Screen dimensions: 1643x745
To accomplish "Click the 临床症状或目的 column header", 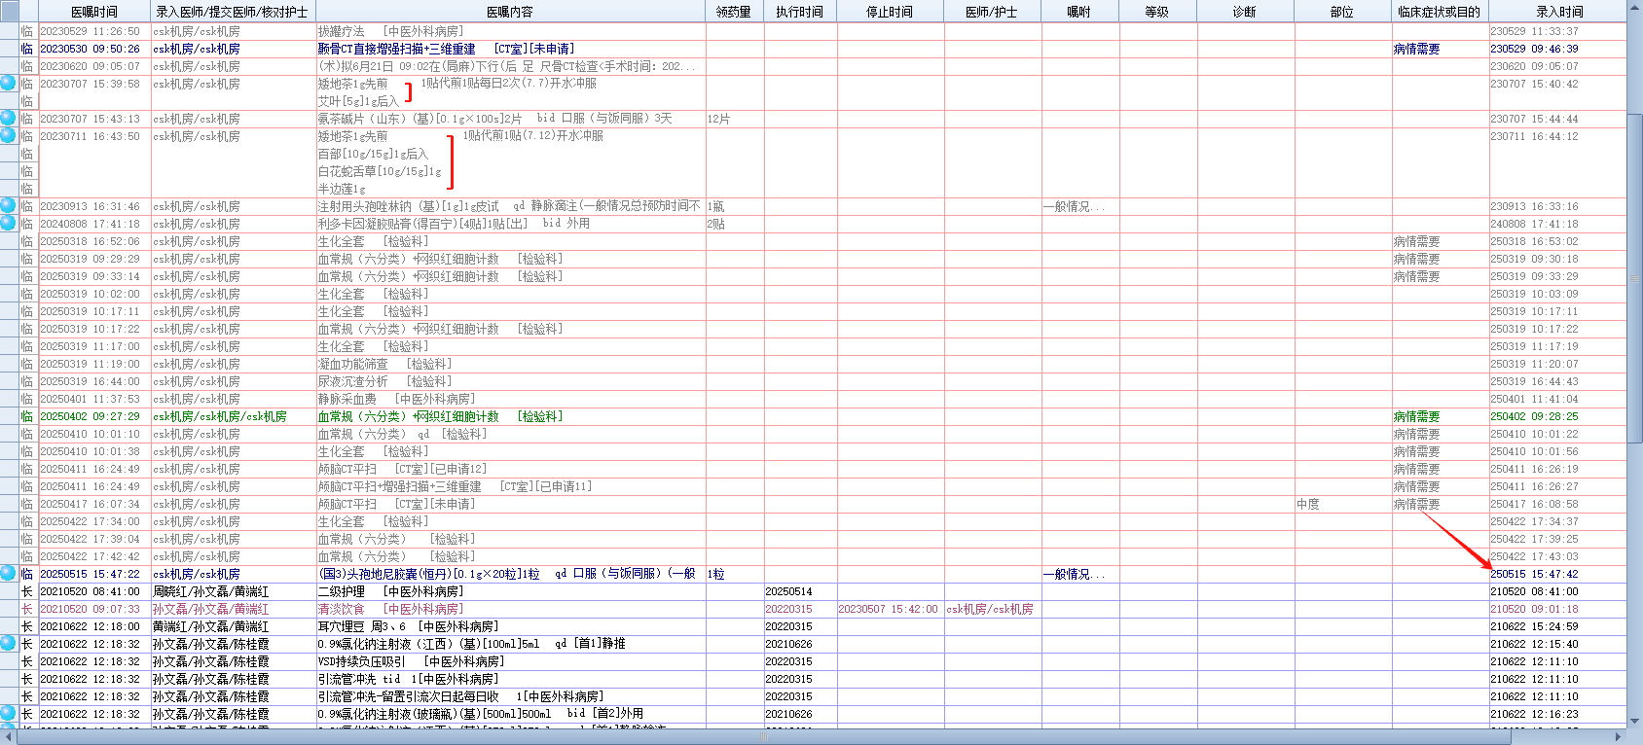I will tap(1440, 12).
